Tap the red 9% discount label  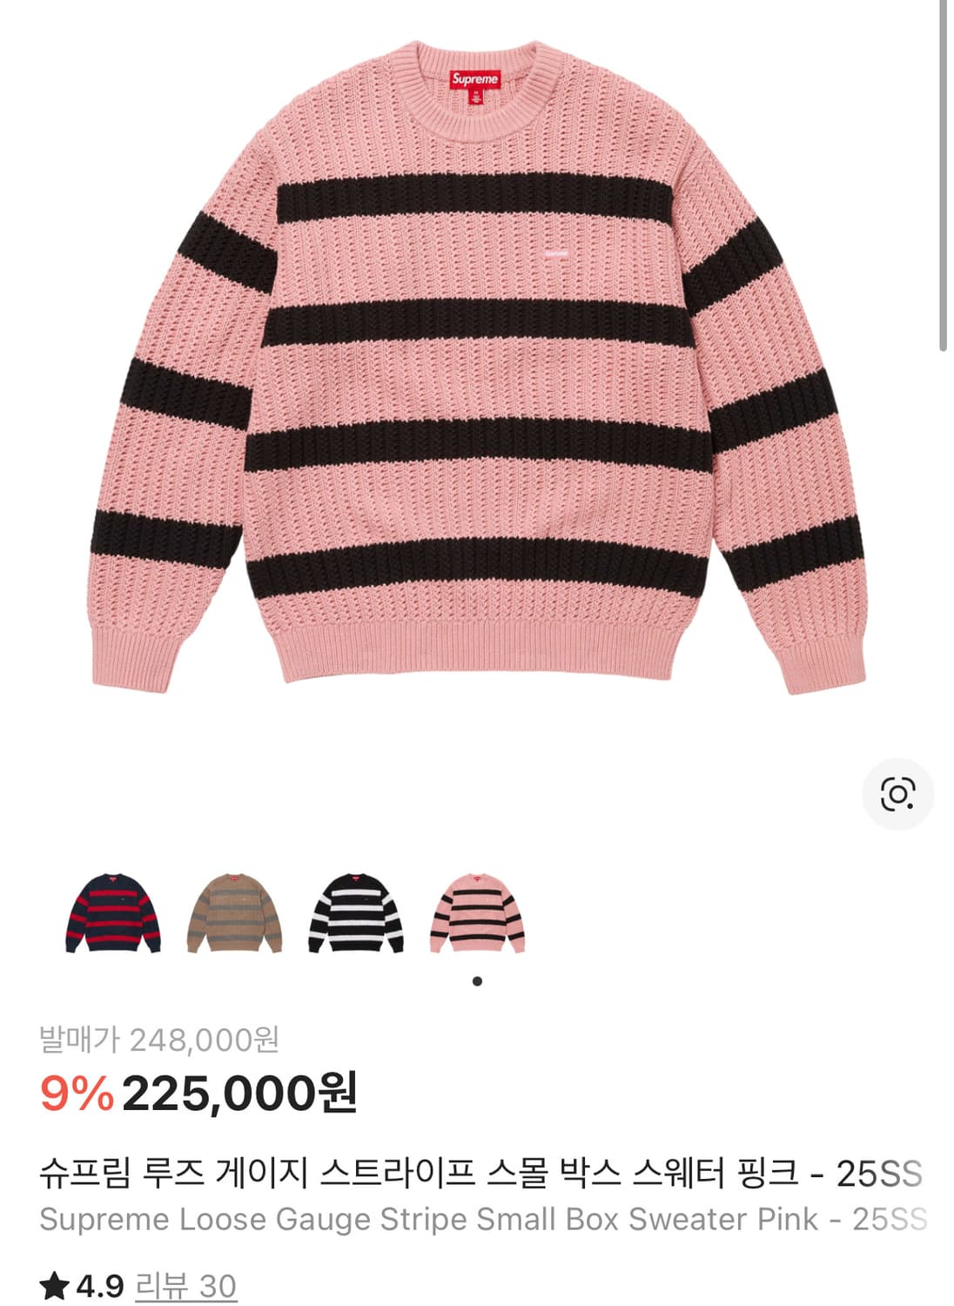click(x=77, y=1094)
